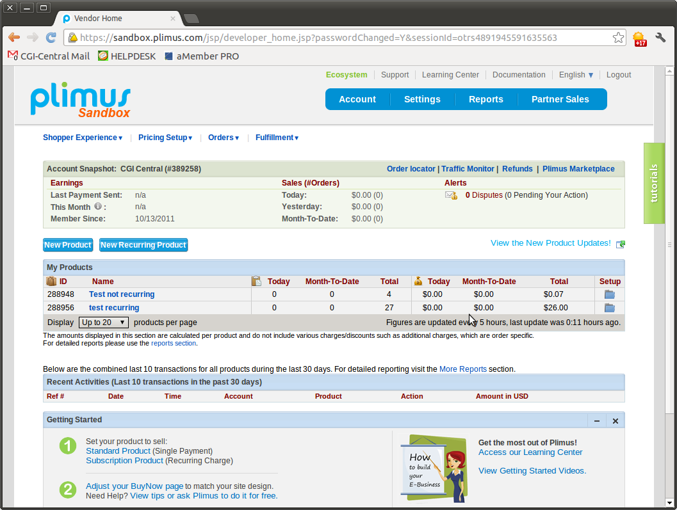Expand the Pricing Setup menu
This screenshot has width=677, height=510.
coord(165,138)
